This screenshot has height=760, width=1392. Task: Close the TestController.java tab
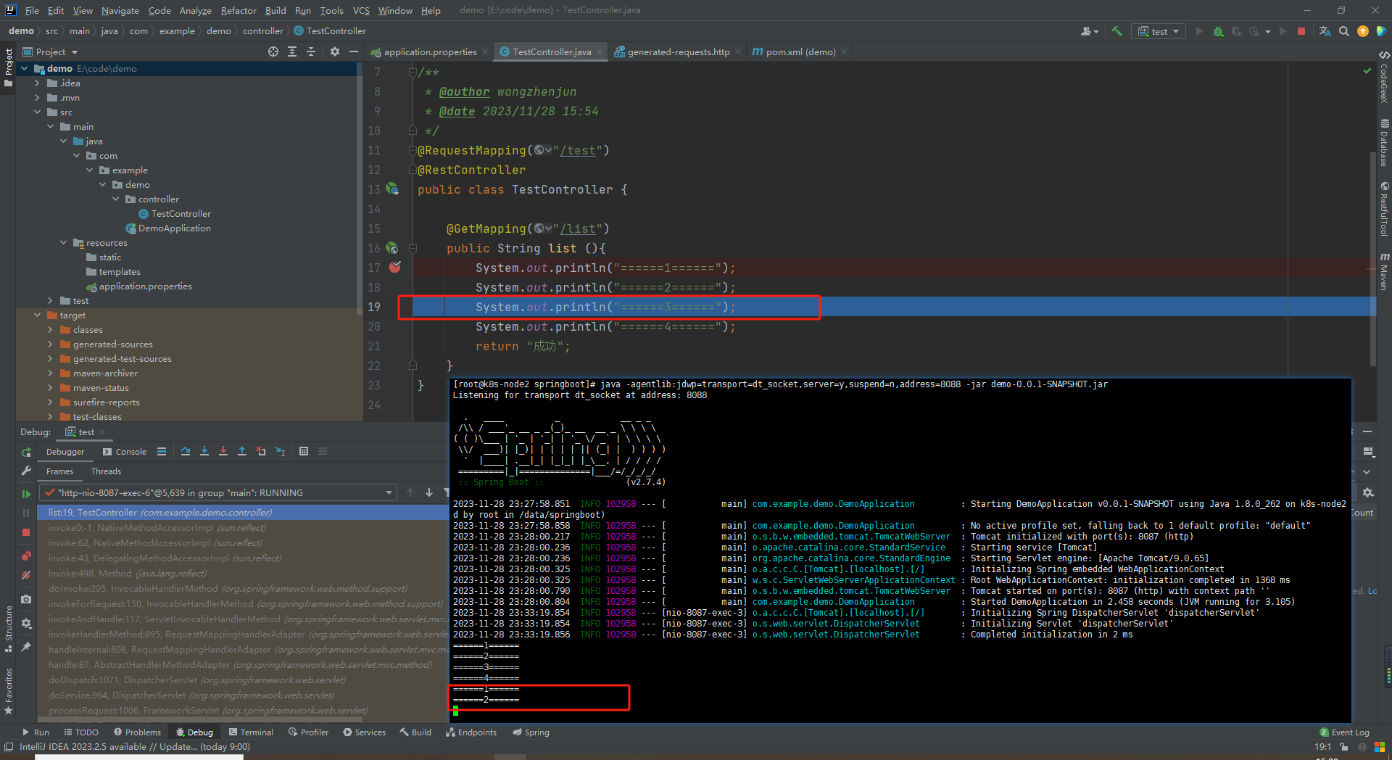tap(600, 52)
